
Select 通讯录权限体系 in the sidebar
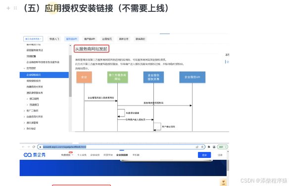35,93
